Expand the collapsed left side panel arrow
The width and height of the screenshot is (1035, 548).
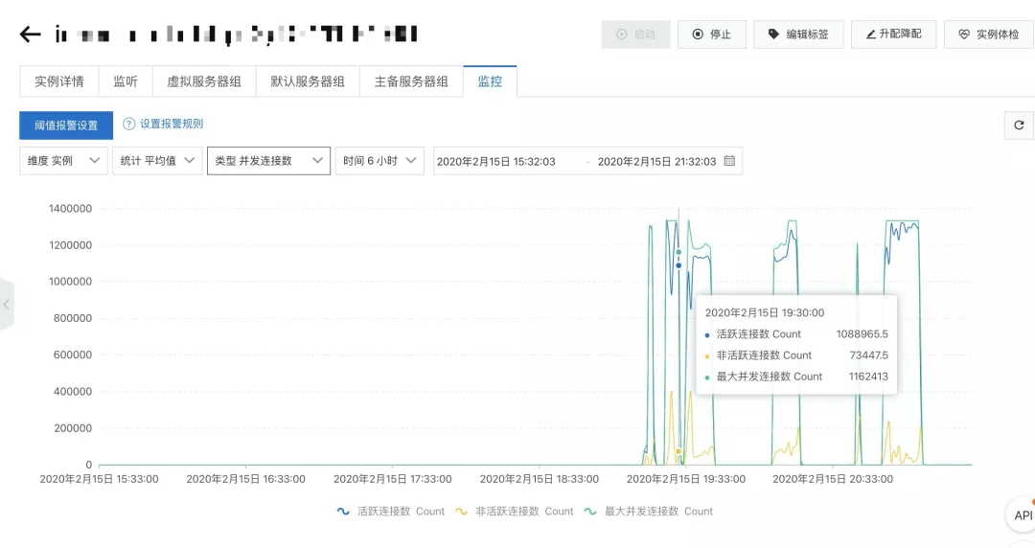click(x=6, y=305)
